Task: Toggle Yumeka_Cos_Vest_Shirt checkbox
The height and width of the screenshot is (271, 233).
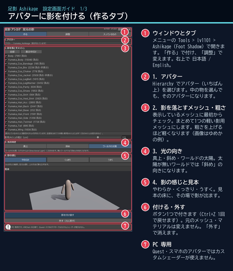Action: [x=6, y=98]
